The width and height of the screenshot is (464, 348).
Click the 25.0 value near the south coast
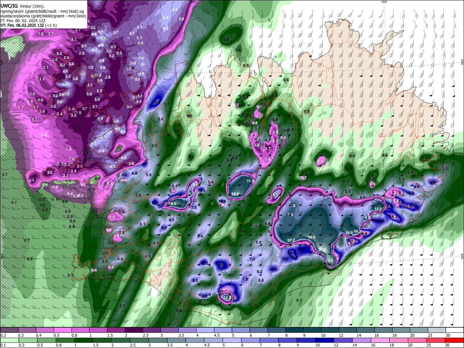(329, 260)
